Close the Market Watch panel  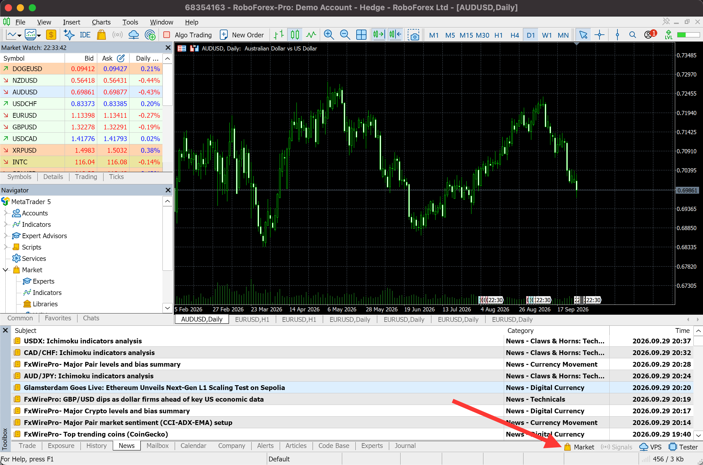coord(168,48)
